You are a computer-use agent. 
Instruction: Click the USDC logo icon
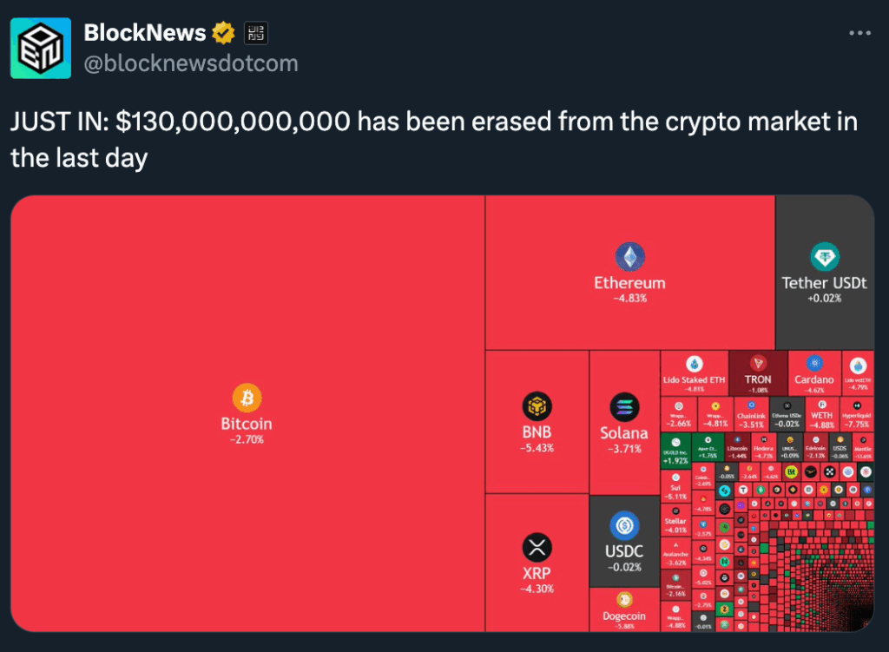[x=623, y=525]
